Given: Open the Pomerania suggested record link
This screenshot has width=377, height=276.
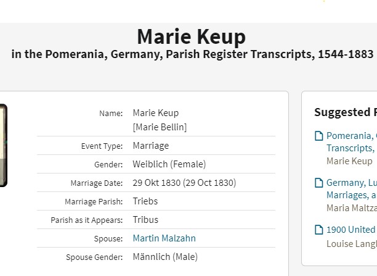Looking at the screenshot, I should [x=352, y=142].
